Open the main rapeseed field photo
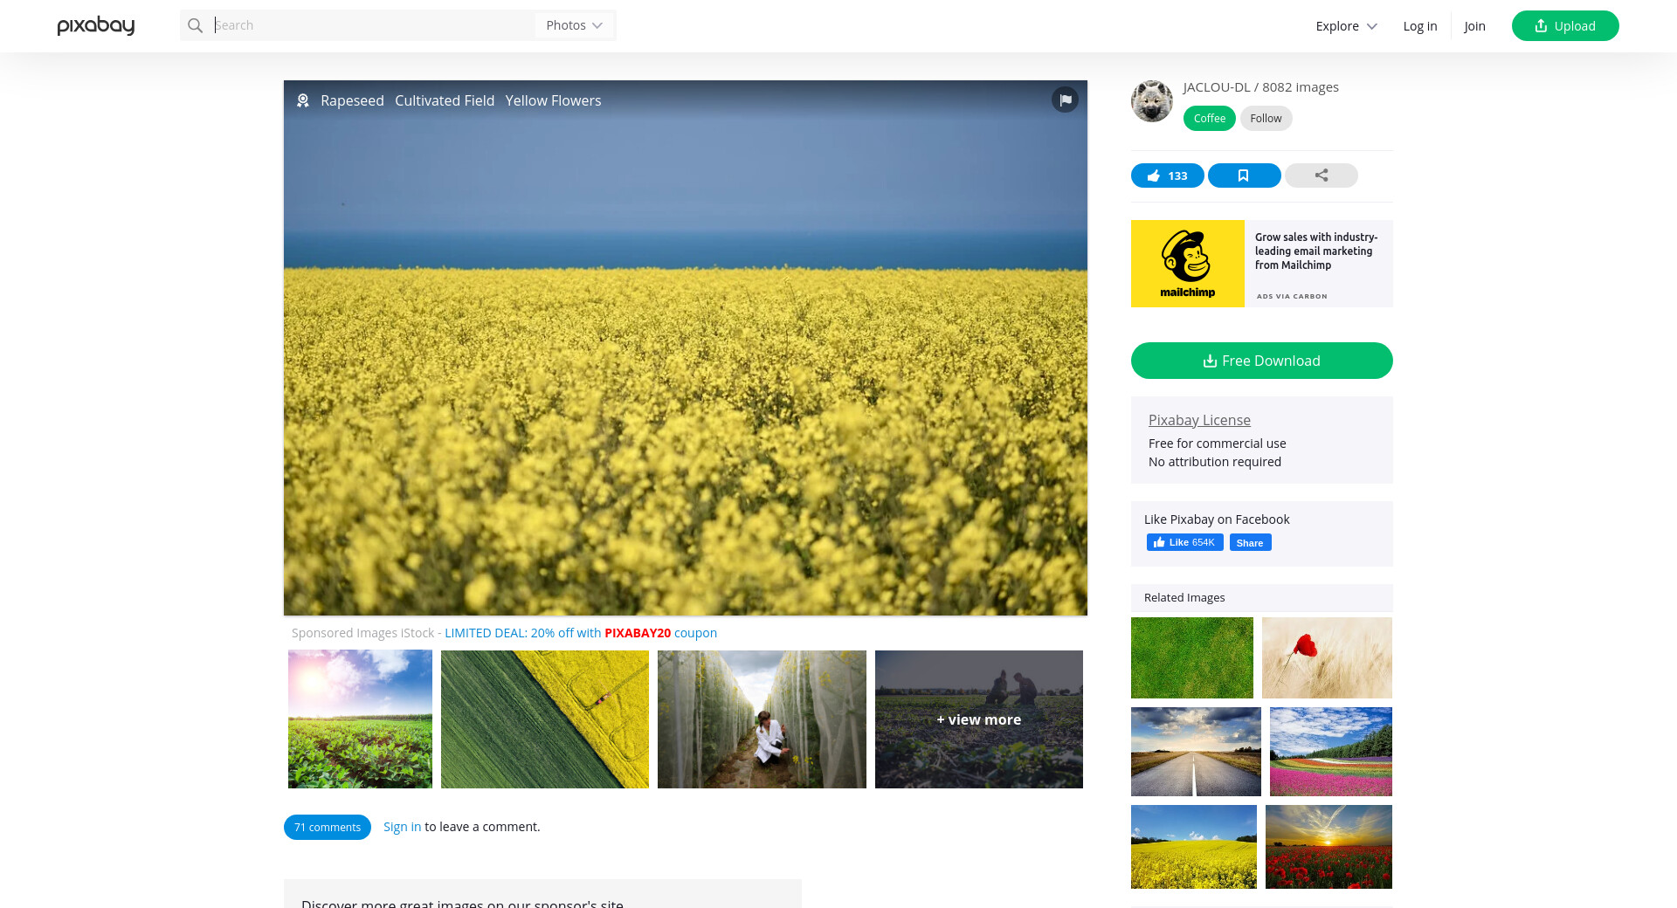Image resolution: width=1677 pixels, height=908 pixels. coord(686,348)
